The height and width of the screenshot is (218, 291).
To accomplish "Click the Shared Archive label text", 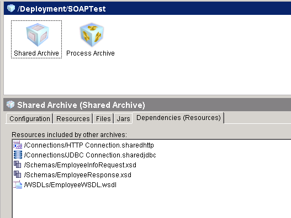I will [x=36, y=53].
